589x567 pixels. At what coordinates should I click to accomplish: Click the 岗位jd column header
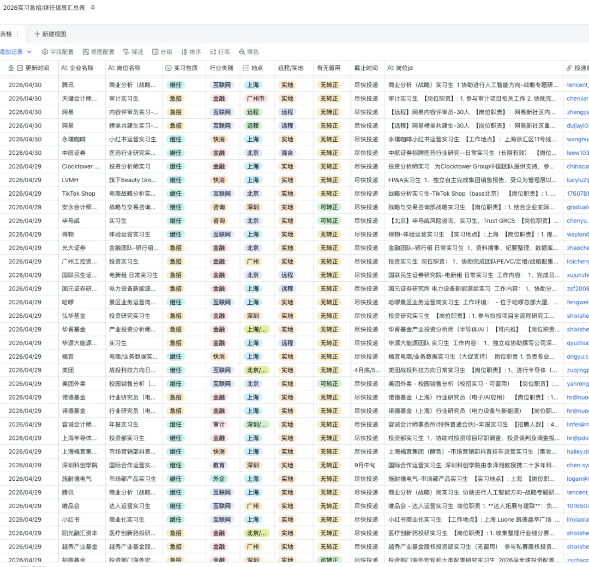pos(474,68)
